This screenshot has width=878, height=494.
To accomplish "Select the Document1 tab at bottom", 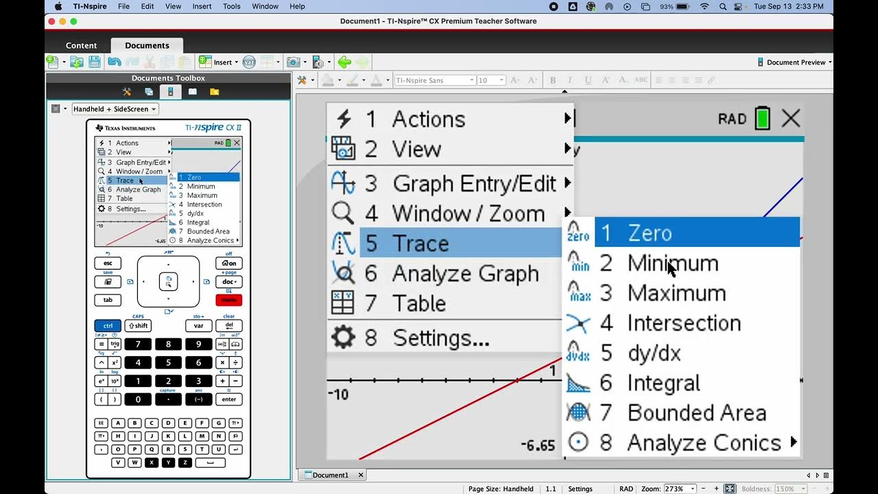I will [x=330, y=475].
